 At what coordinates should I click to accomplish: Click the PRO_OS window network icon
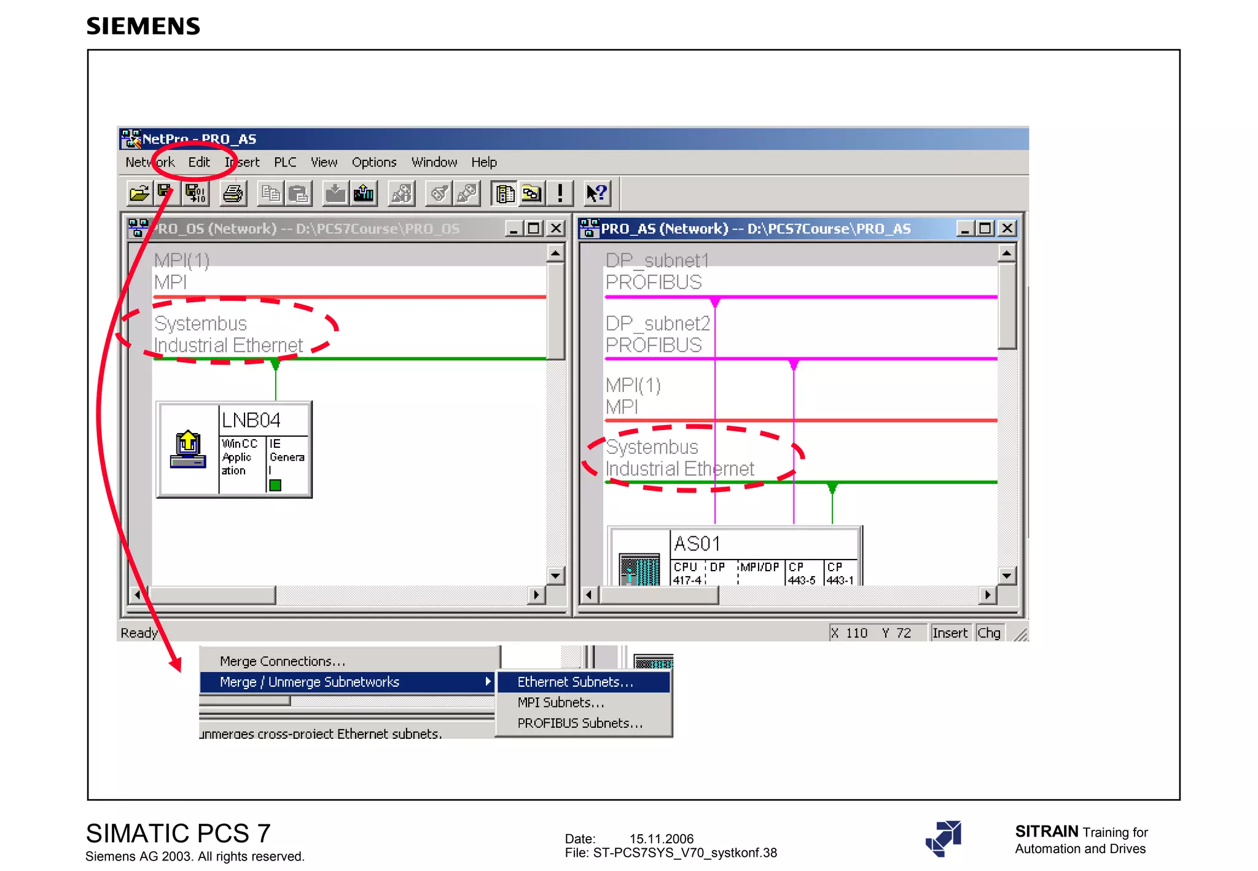[138, 228]
